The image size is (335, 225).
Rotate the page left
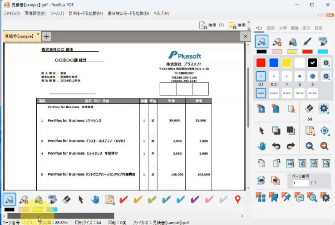click(261, 163)
